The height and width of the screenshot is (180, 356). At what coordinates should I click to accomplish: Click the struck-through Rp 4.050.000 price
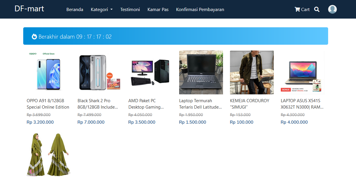coord(140,115)
